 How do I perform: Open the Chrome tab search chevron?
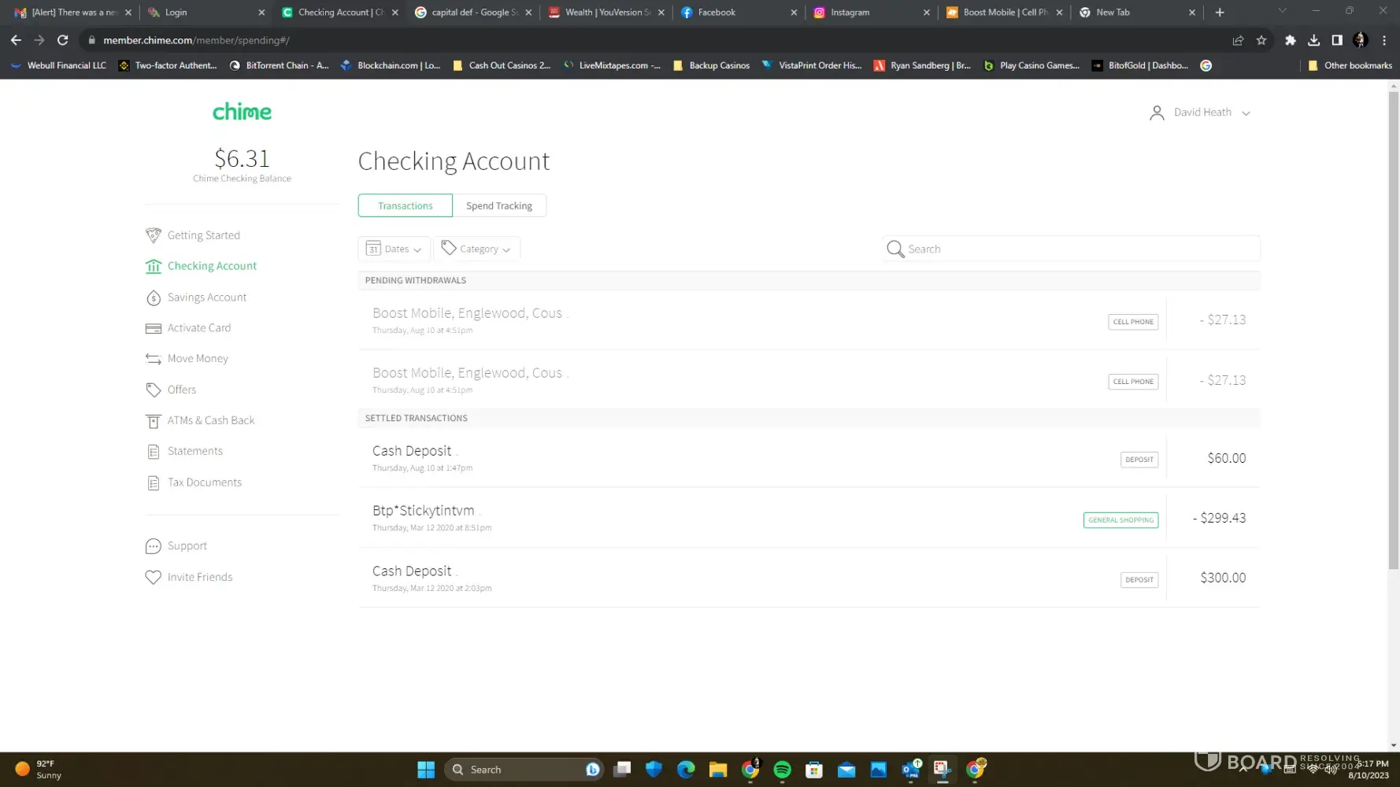coord(1282,11)
